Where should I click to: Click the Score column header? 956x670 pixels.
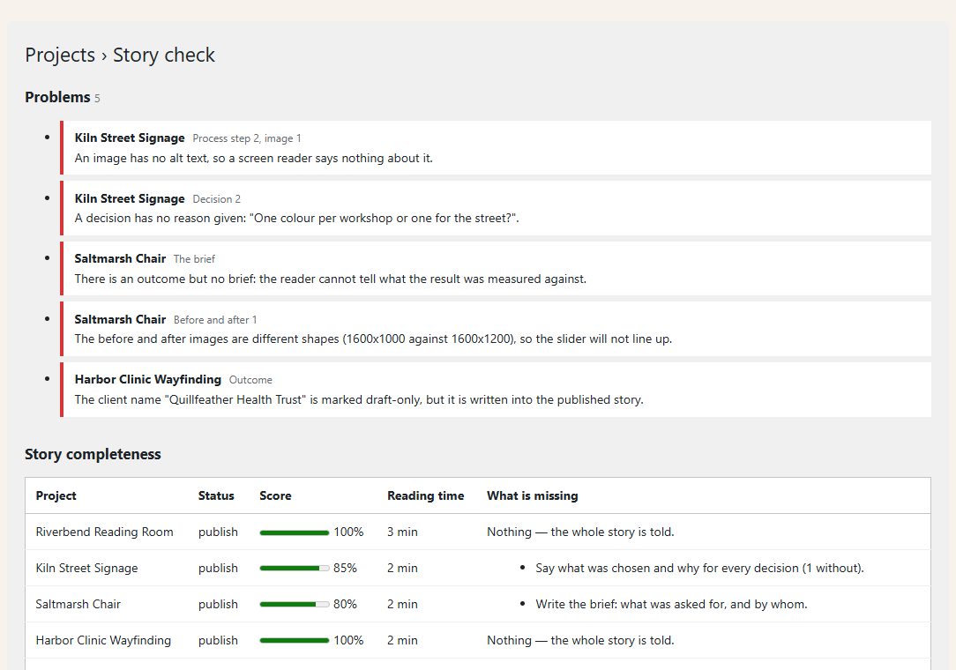[275, 495]
